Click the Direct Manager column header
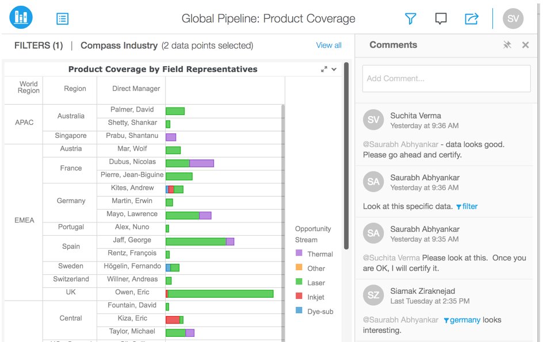 tap(131, 89)
